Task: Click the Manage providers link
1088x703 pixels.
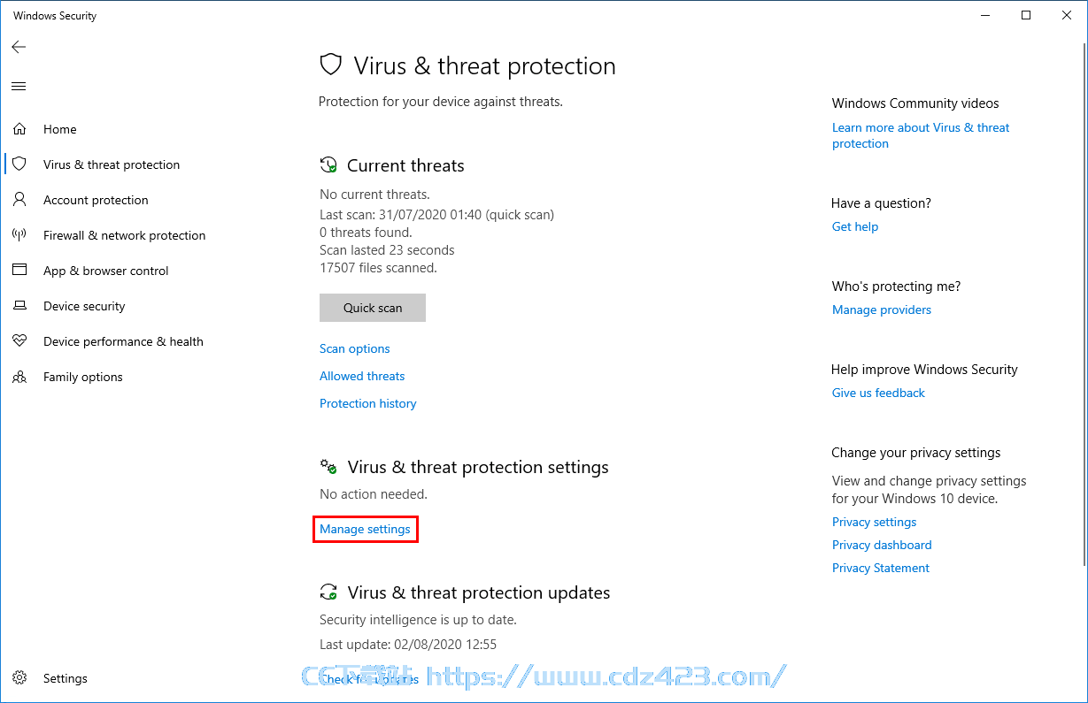Action: [882, 309]
